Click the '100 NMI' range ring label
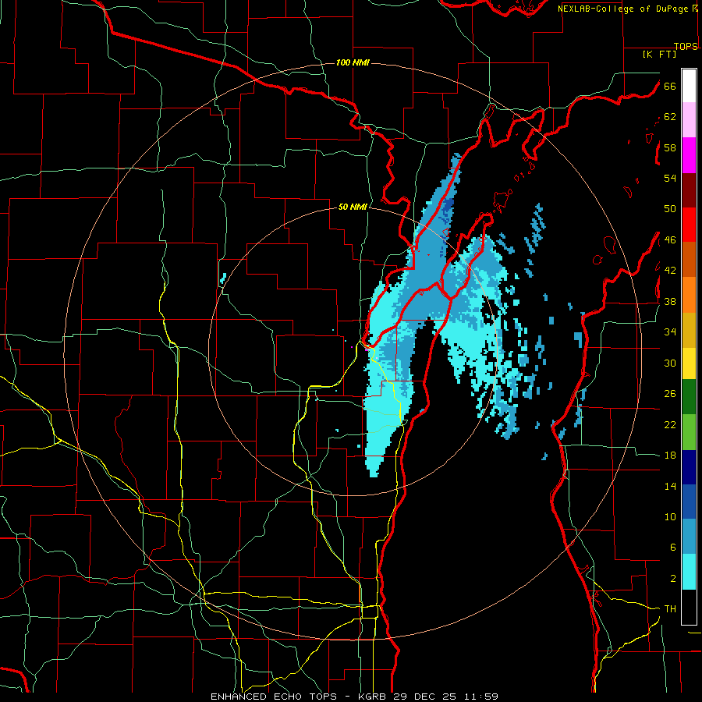Viewport: 702px width, 702px height. point(353,62)
